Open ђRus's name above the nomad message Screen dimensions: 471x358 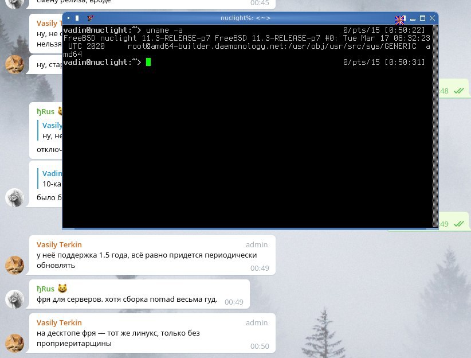45,289
